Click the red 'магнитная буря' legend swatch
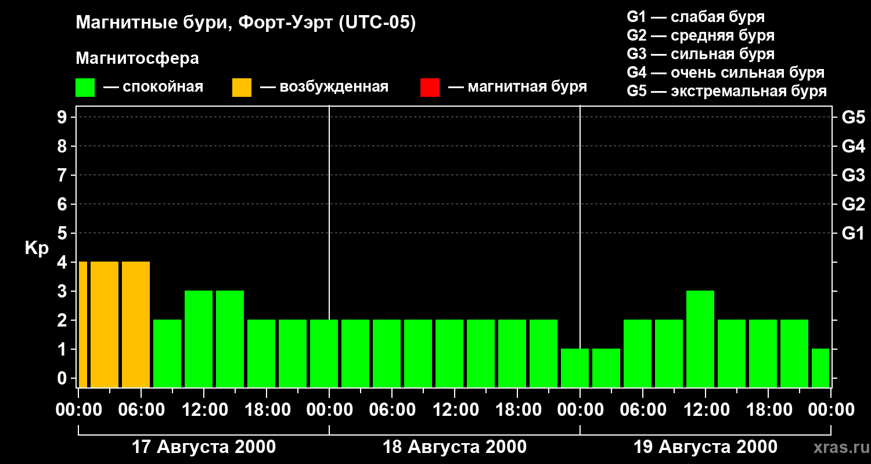 [x=430, y=88]
